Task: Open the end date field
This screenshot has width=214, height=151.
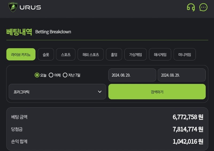Action: coord(182,75)
